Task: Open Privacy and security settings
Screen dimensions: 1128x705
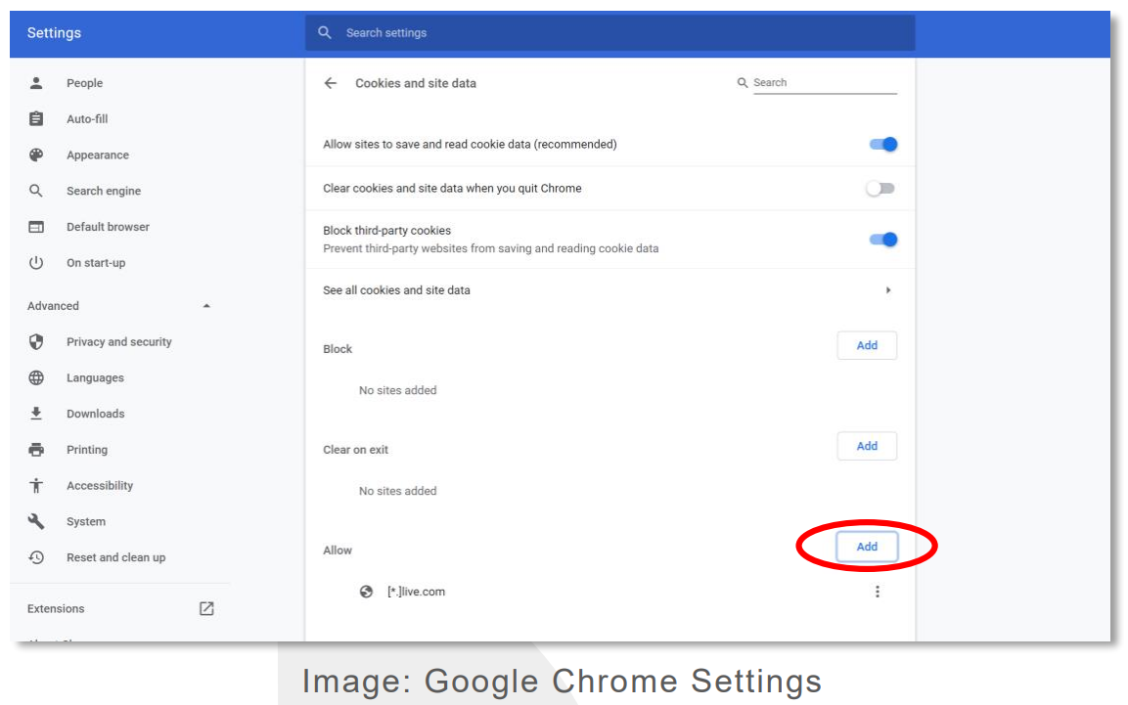Action: pyautogui.click(x=119, y=341)
